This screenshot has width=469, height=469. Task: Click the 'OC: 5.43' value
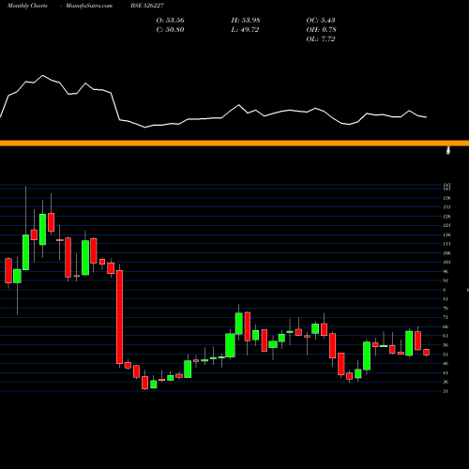click(x=321, y=21)
